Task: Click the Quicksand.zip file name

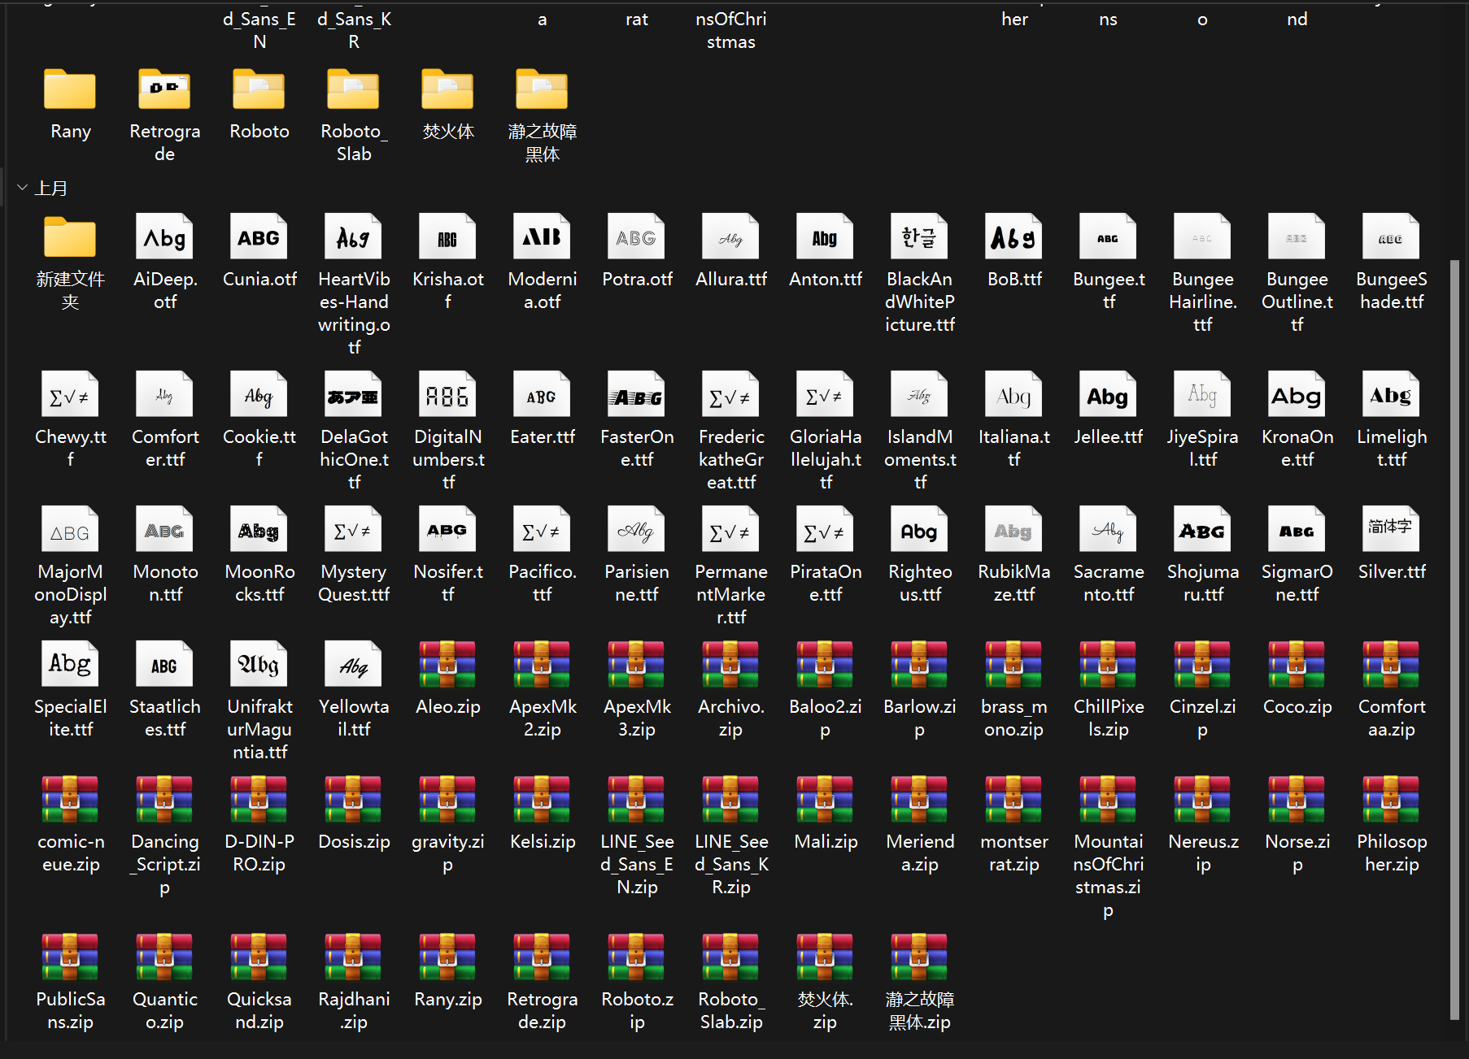Action: [259, 1010]
